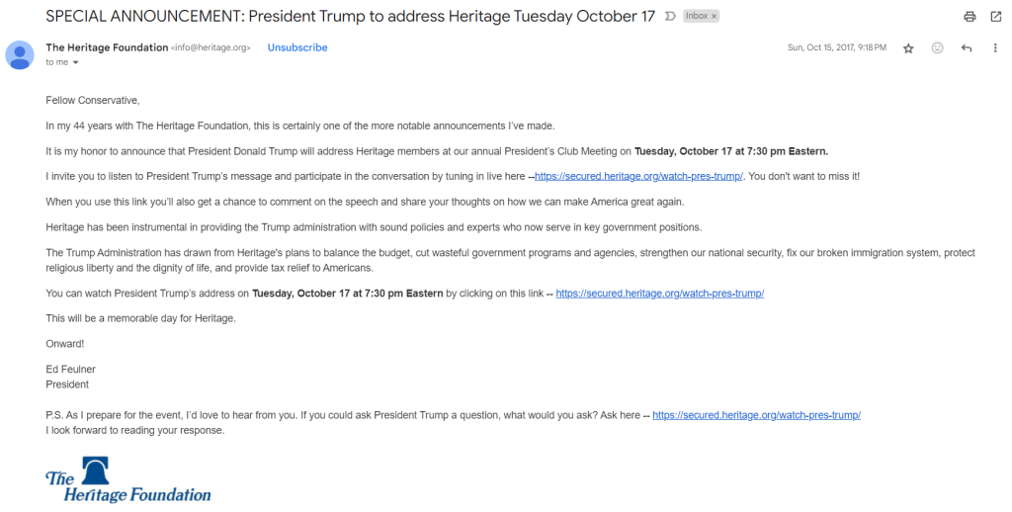This screenshot has height=512, width=1012.
Task: Reply using the reply arrow icon
Action: pyautogui.click(x=967, y=47)
